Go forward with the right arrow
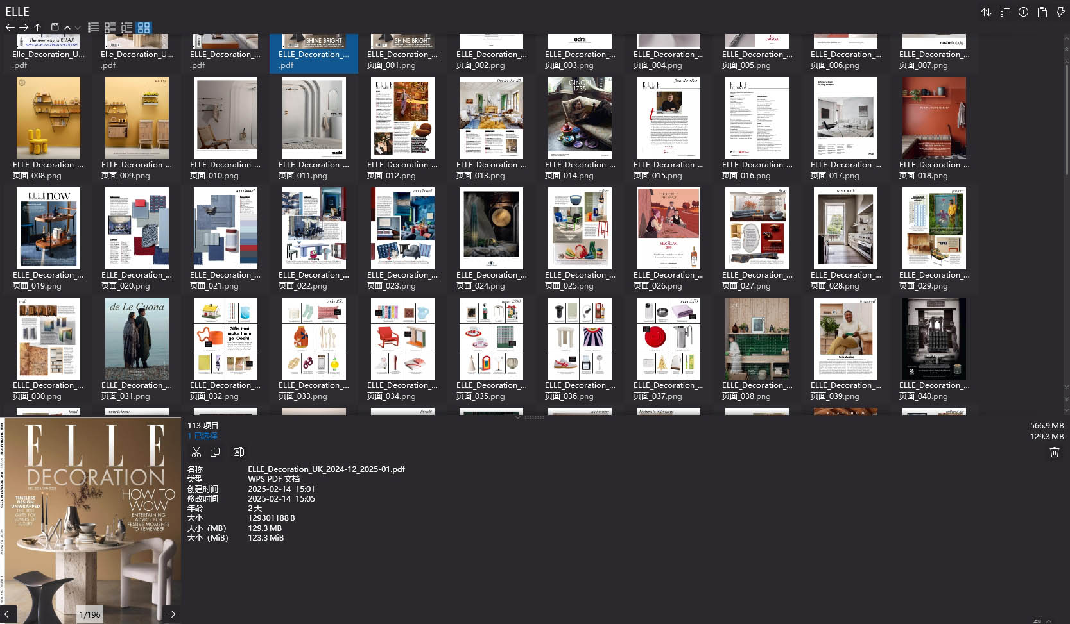 pyautogui.click(x=24, y=28)
